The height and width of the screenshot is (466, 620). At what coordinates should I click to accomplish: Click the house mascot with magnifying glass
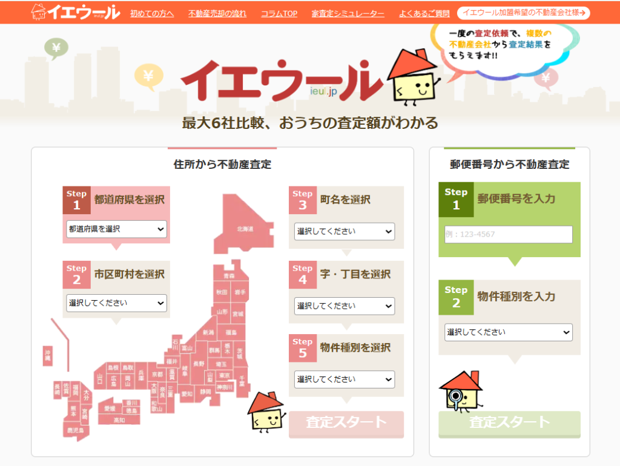(x=460, y=390)
